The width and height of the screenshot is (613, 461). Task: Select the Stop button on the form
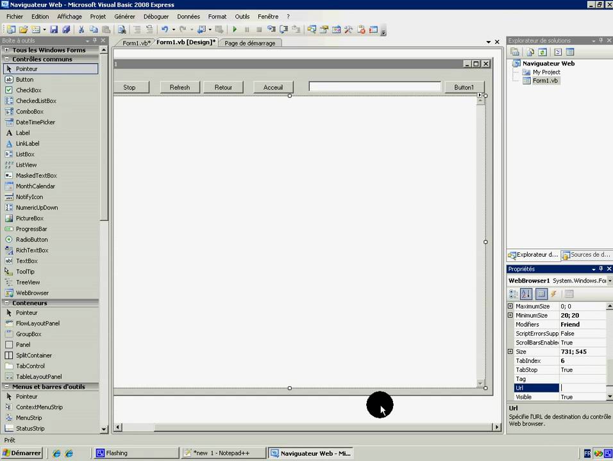point(131,88)
